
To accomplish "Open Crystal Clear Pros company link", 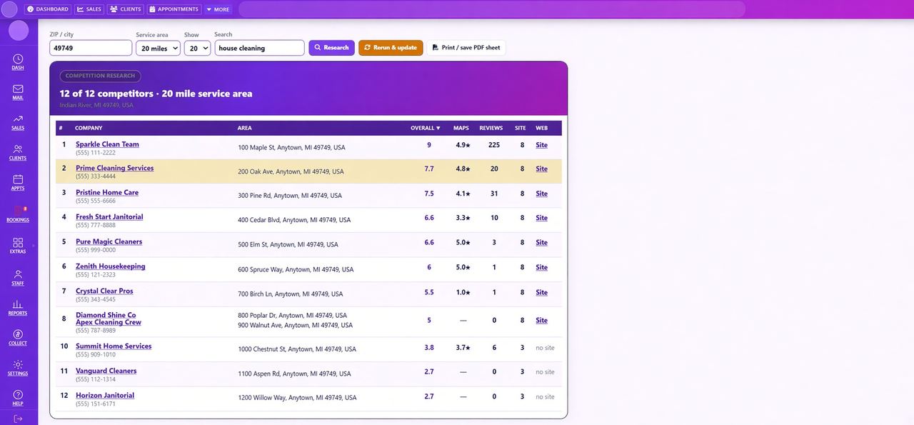I will [x=104, y=291].
